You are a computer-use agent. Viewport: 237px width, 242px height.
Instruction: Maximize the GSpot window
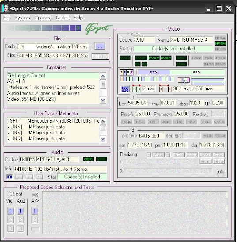pos(219,8)
